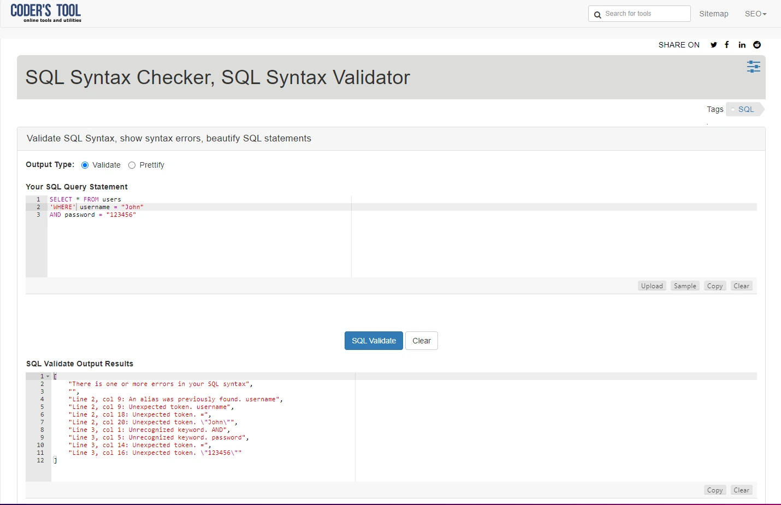Clear the validate output results

tap(742, 490)
